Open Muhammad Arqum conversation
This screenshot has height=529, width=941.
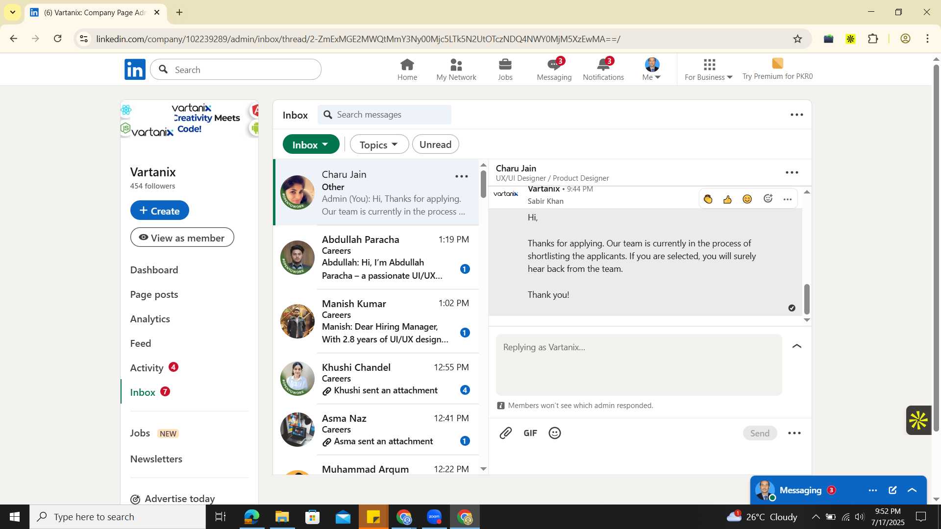pos(376,465)
